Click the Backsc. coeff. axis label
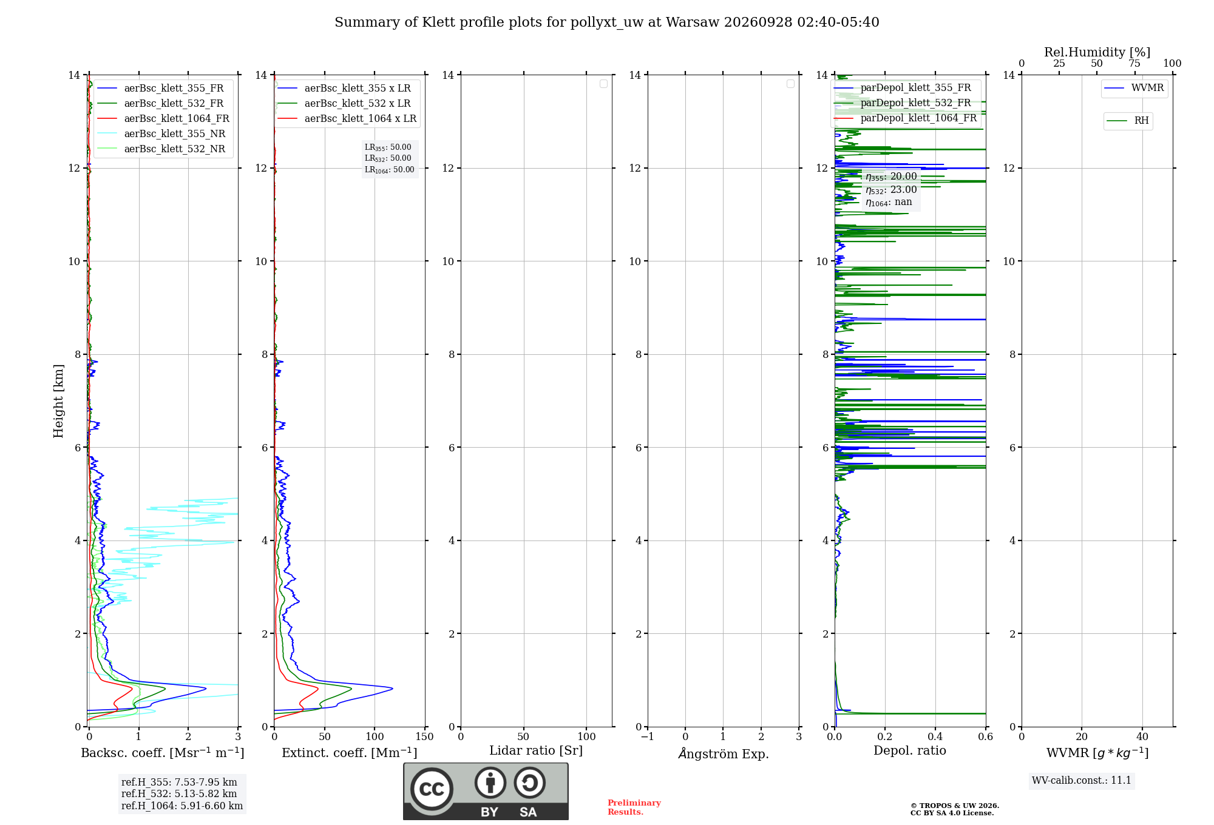This screenshot has width=1214, height=825. pos(163,753)
